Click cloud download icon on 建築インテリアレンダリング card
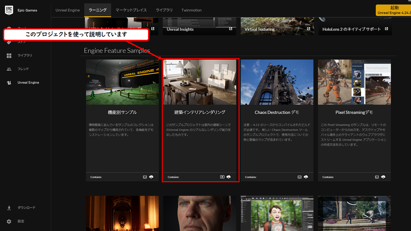This screenshot has width=411, height=231. pyautogui.click(x=229, y=177)
